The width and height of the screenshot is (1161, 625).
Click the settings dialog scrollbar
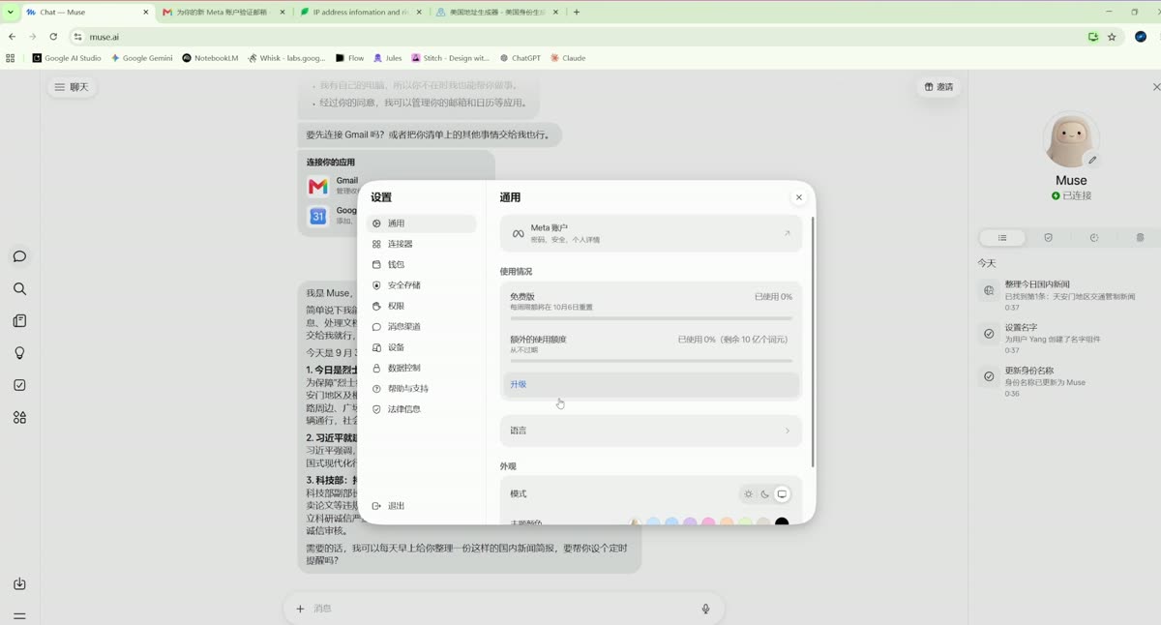813,342
